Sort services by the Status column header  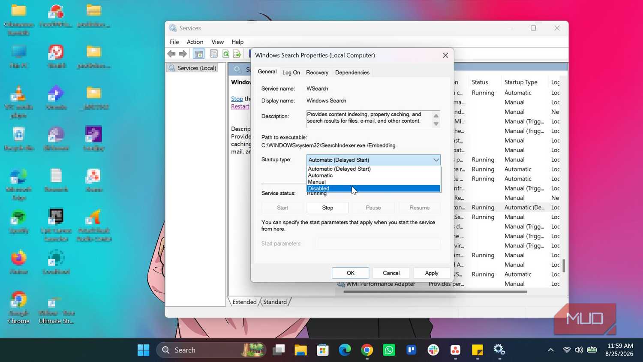tap(480, 82)
